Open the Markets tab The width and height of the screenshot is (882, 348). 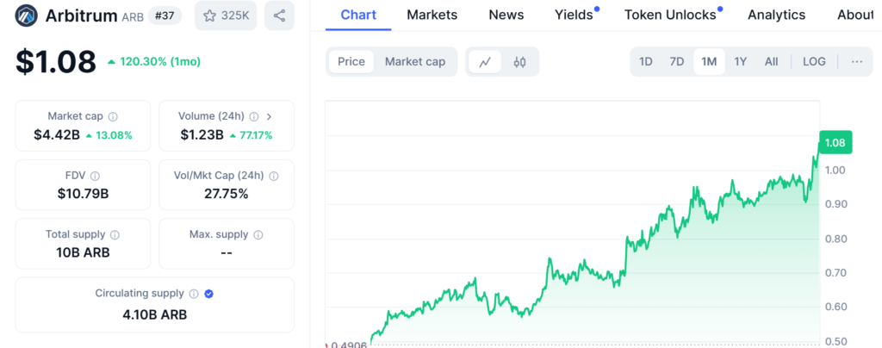pyautogui.click(x=432, y=15)
